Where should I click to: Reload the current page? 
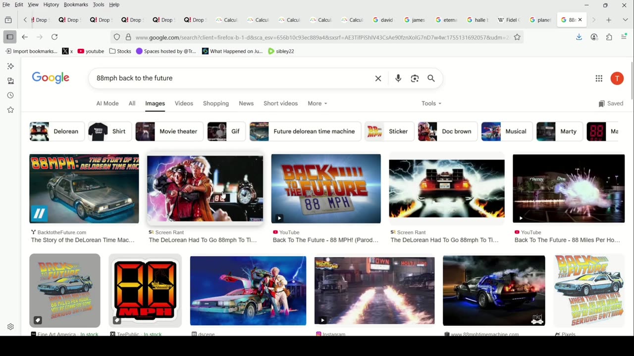(x=54, y=37)
